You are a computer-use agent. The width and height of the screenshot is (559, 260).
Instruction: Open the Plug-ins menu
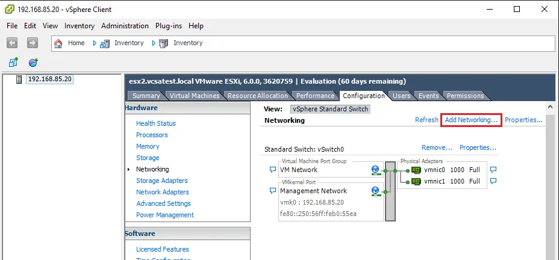coord(170,26)
